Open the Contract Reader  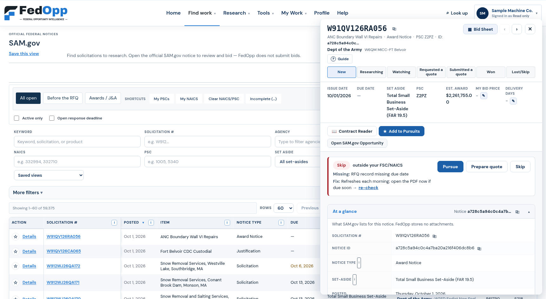pos(352,131)
